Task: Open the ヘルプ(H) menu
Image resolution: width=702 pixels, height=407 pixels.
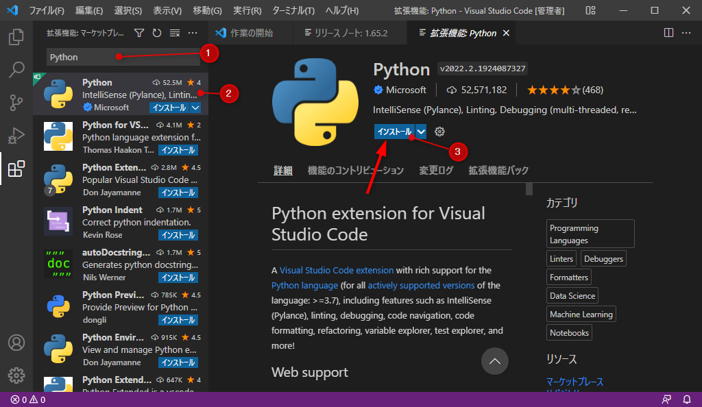Action: click(342, 10)
